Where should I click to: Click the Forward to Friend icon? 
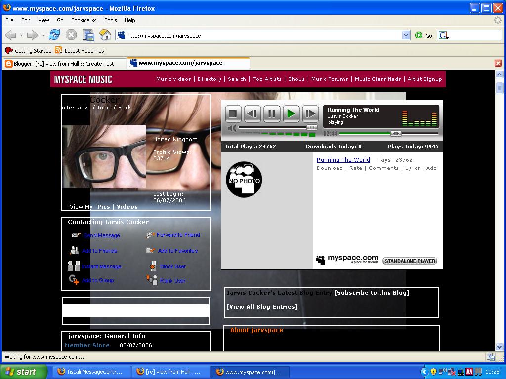point(150,235)
